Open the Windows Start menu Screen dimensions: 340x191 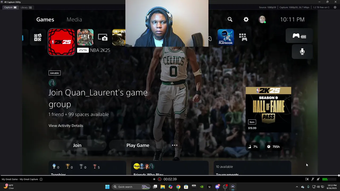point(107,187)
